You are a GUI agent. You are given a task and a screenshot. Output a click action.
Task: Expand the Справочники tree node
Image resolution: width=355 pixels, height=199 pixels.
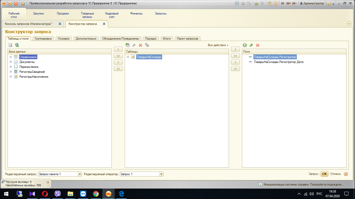(x=11, y=57)
